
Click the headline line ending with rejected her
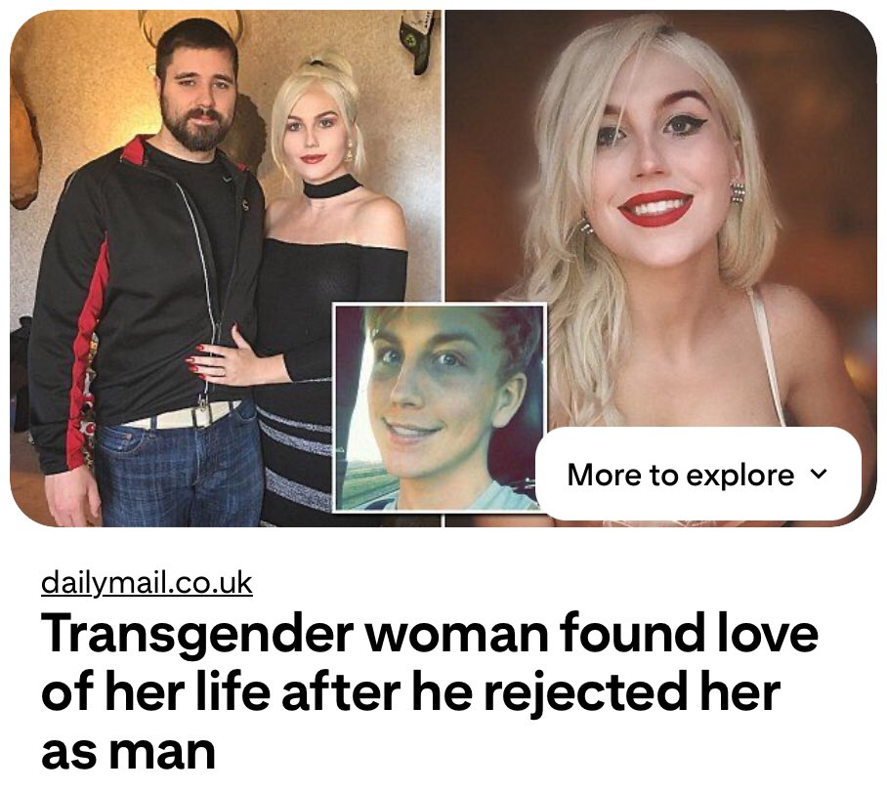(411, 691)
